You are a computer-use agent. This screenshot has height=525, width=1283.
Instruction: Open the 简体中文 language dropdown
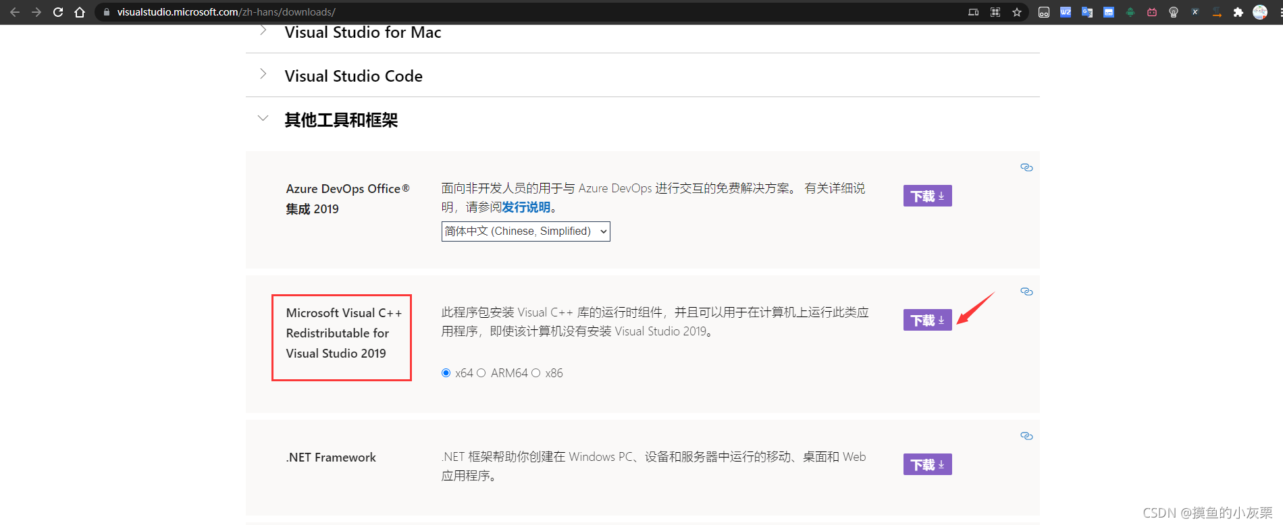[x=525, y=231]
